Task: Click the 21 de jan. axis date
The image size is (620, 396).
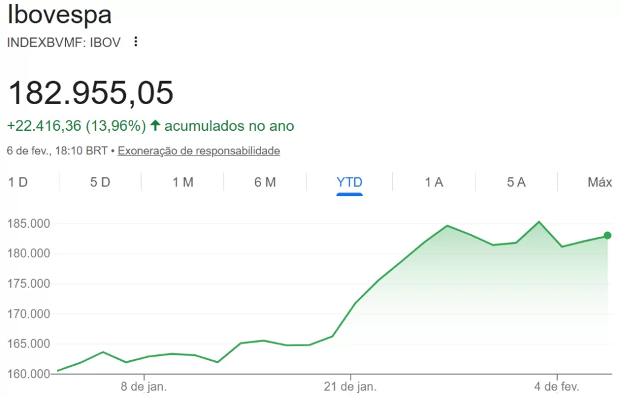Action: point(351,386)
